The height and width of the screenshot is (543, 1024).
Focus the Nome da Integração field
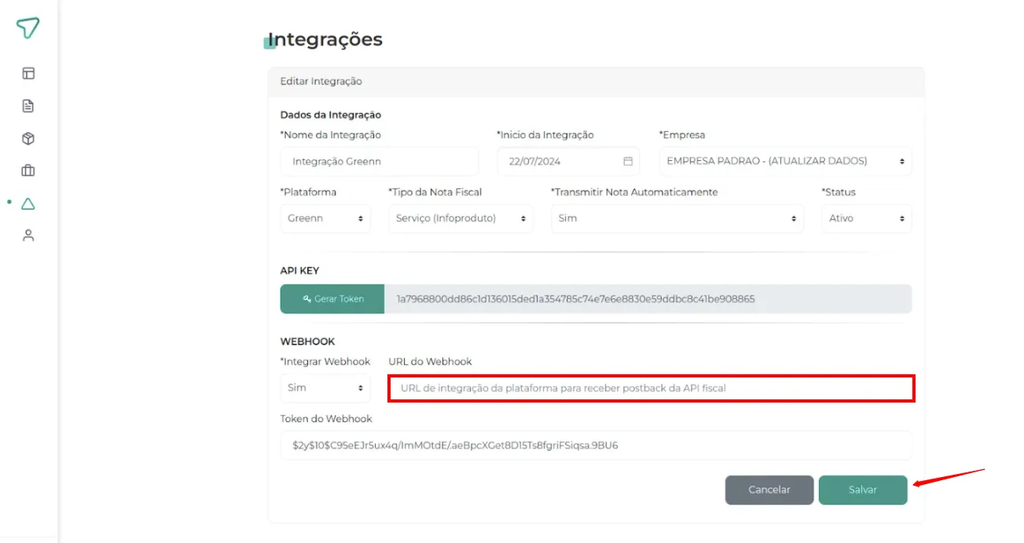coord(380,162)
